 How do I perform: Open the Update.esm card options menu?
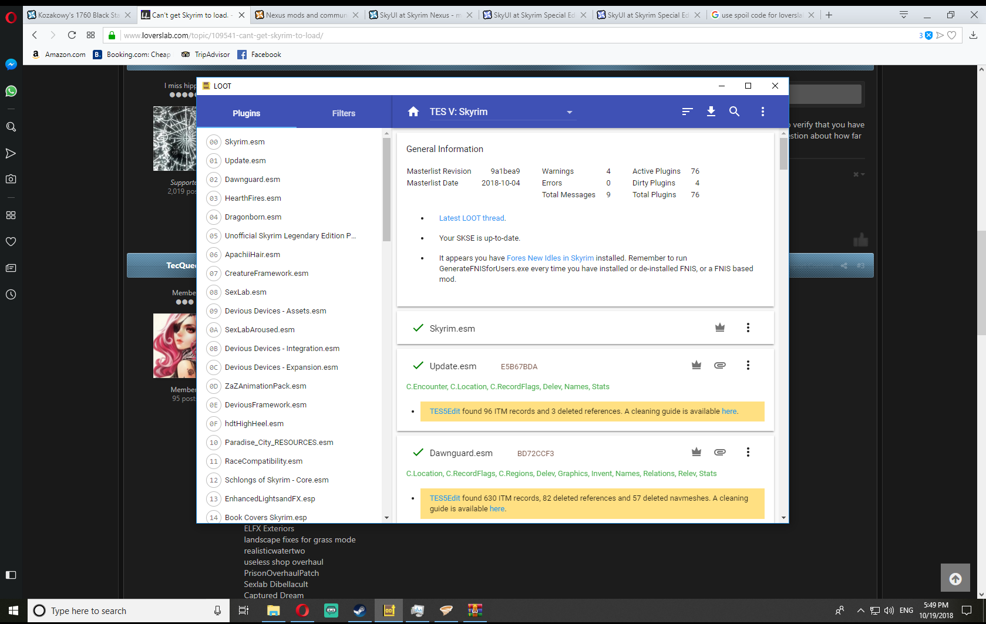coord(748,365)
